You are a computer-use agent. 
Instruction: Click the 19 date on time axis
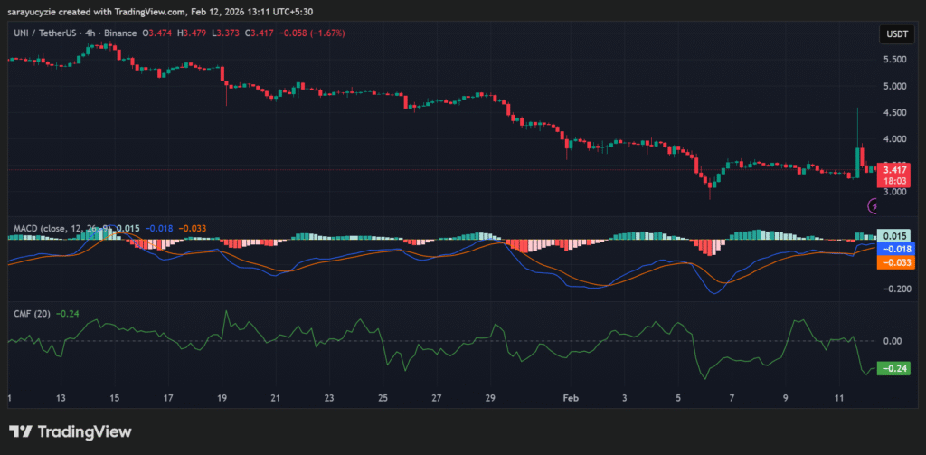point(222,398)
